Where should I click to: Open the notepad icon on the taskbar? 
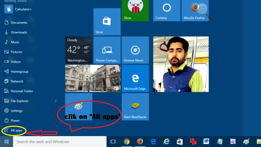(x=220, y=142)
